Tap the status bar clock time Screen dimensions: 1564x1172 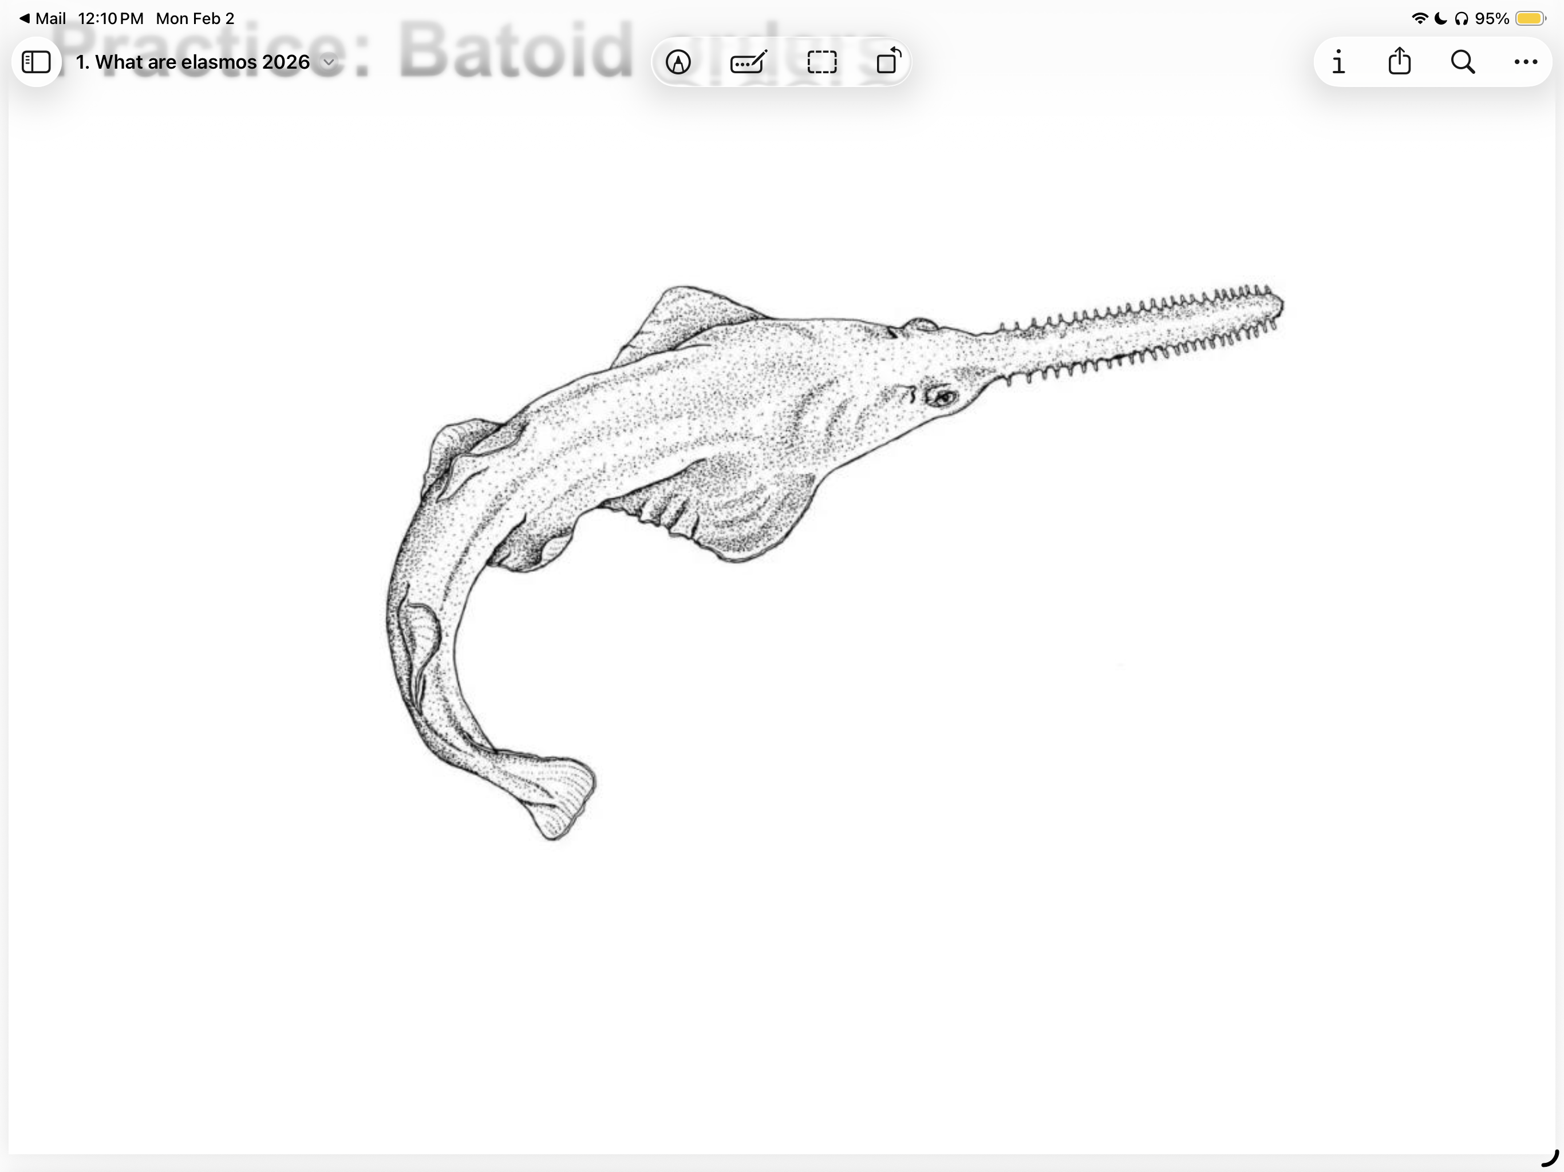(x=110, y=18)
